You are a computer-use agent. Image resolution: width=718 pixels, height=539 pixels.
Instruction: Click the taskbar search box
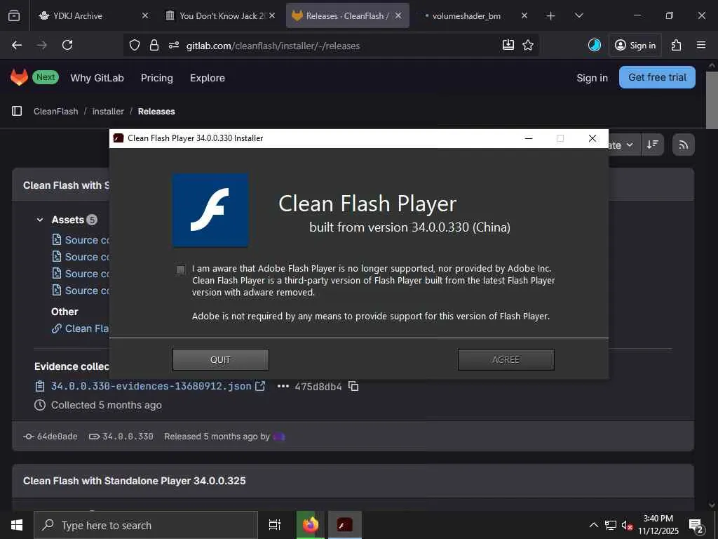click(146, 525)
